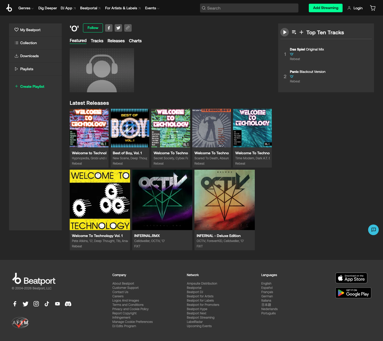Open Beatport Instagram page in footer
The width and height of the screenshot is (383, 341).
coord(36,304)
